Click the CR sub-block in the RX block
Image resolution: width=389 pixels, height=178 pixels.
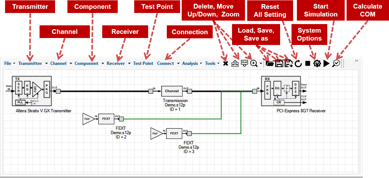[x=279, y=102]
